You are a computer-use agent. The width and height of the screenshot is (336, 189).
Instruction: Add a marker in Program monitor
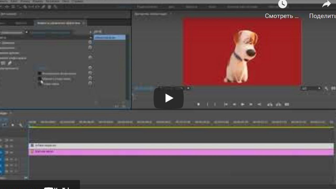(x=198, y=104)
